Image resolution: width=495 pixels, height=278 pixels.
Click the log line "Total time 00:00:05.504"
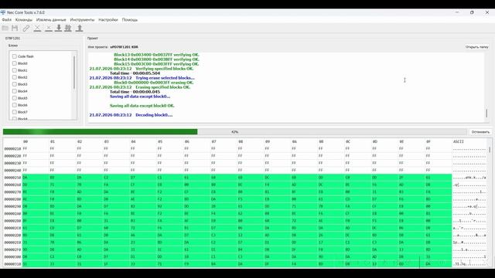(135, 73)
